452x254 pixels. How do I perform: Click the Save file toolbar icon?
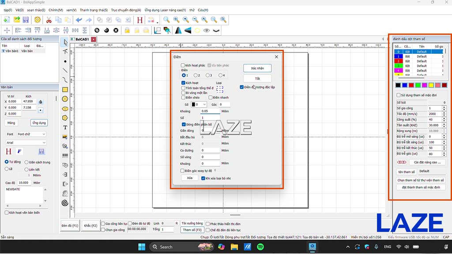(x=26, y=19)
